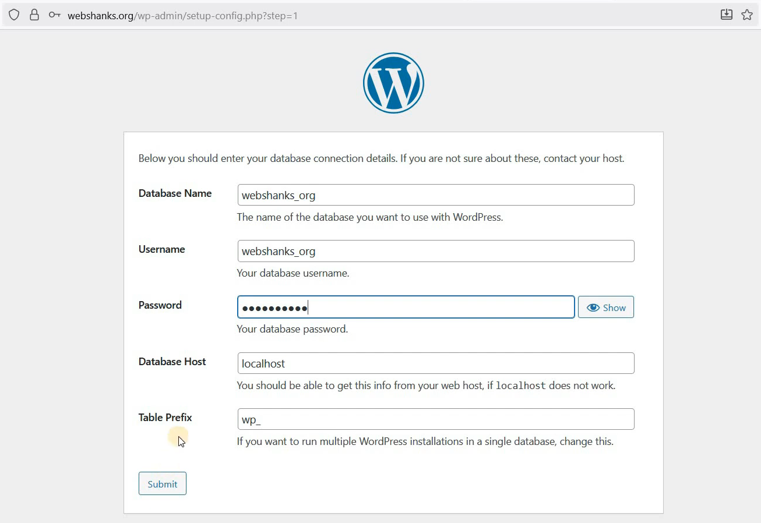761x523 pixels.
Task: Click the Database Host field containing localhost
Action: click(436, 363)
